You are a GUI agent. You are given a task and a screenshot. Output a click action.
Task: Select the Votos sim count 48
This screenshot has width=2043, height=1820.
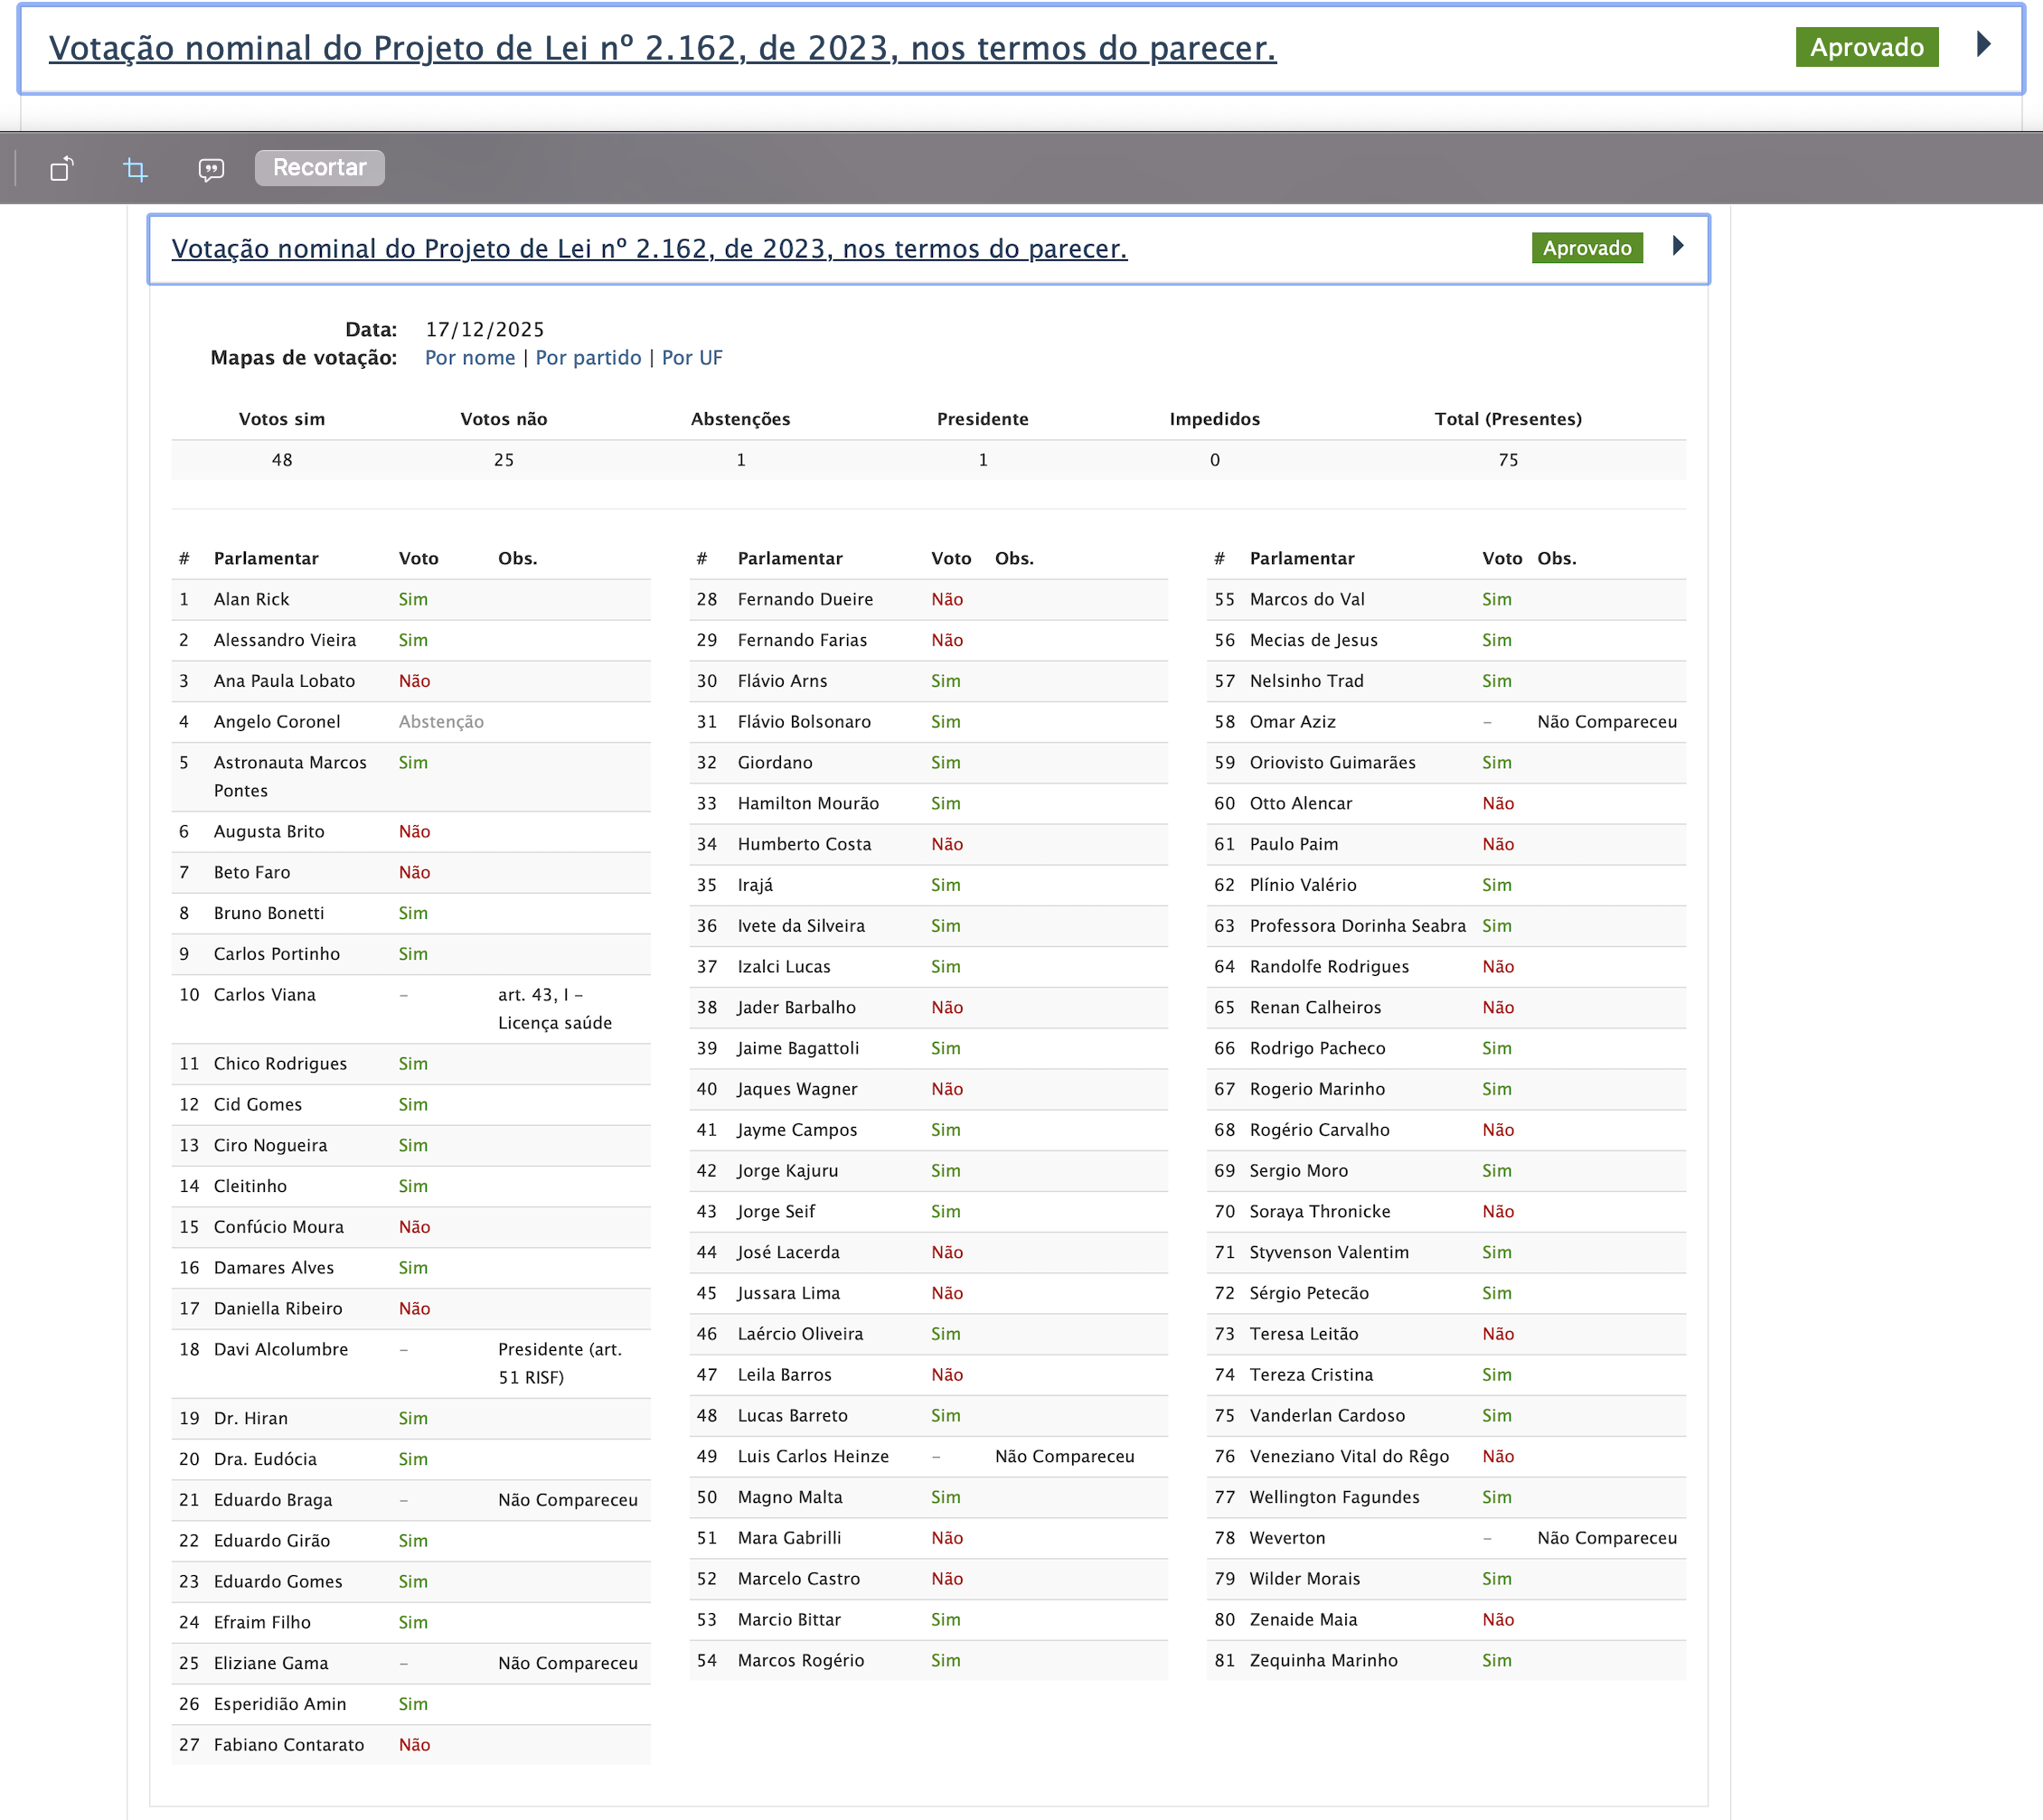[282, 460]
